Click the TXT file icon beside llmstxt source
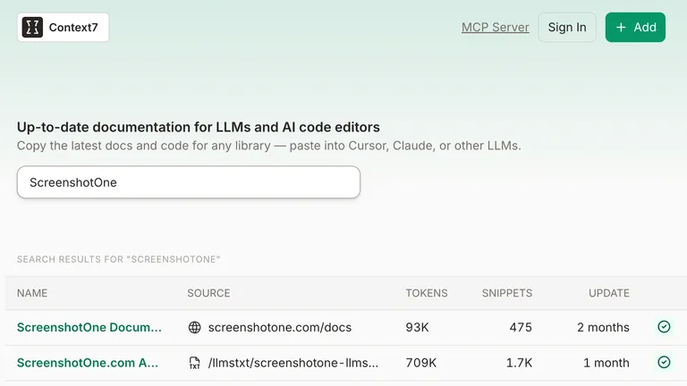687x386 pixels. point(194,363)
